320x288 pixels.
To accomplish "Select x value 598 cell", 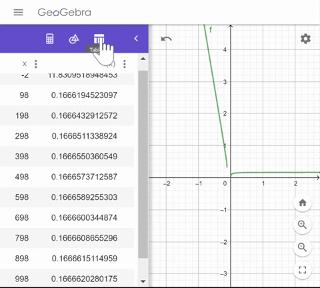I will [x=22, y=197].
